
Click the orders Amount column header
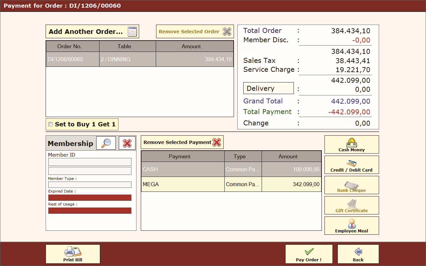tap(195, 46)
